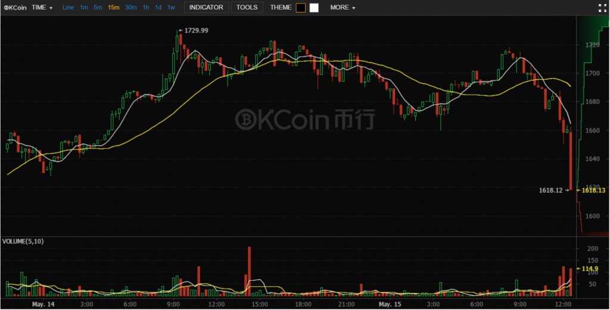Open the TIME dropdown menu
The image size is (610, 310).
(42, 7)
